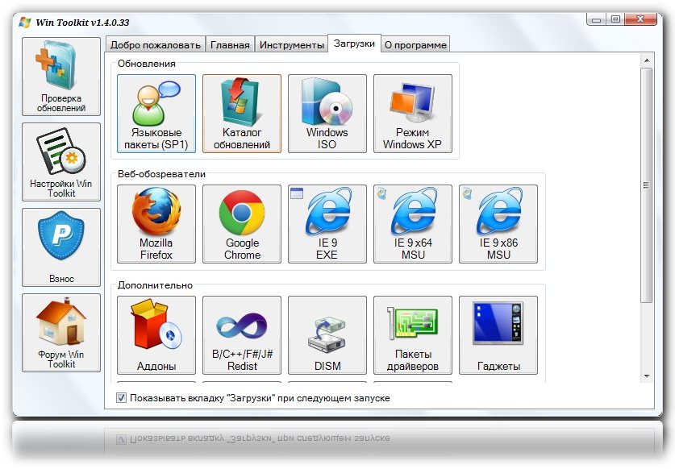Open Языковые пакеты (SP1) downloads
Screen dimensions: 675x469
click(156, 114)
